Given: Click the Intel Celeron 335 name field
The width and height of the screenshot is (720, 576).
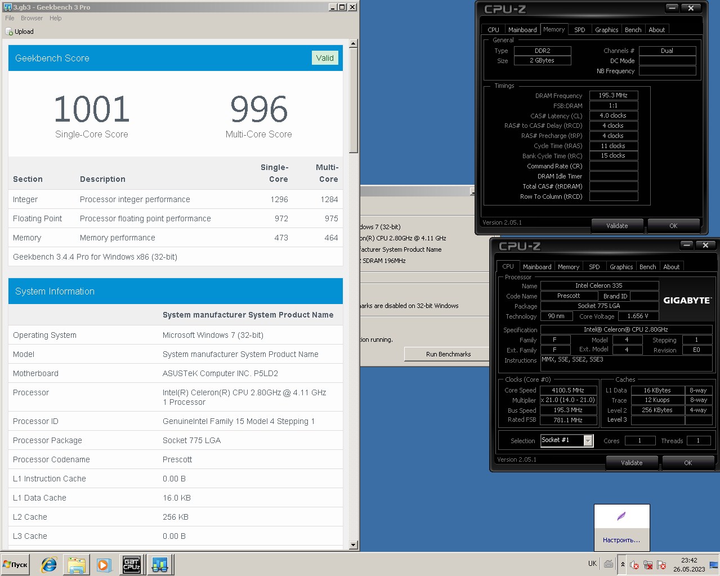Looking at the screenshot, I should [600, 285].
